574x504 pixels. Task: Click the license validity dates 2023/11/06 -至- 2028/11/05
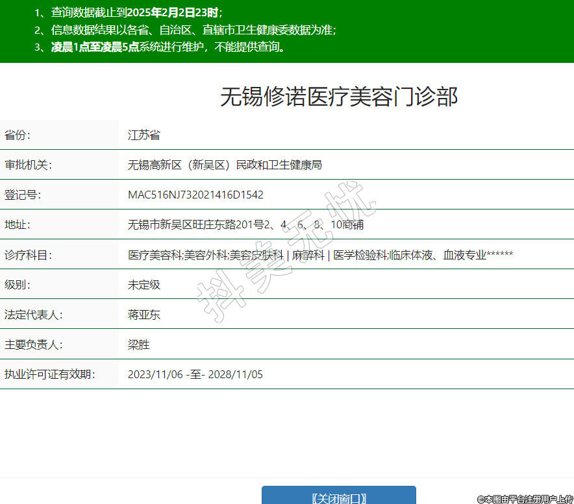tap(195, 374)
